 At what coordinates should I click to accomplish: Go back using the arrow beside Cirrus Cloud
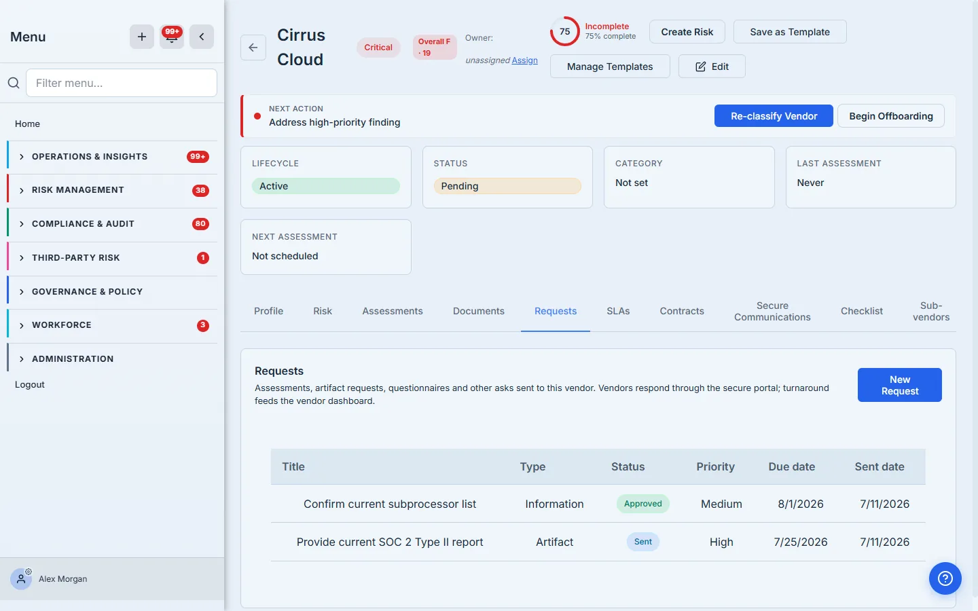[x=253, y=48]
